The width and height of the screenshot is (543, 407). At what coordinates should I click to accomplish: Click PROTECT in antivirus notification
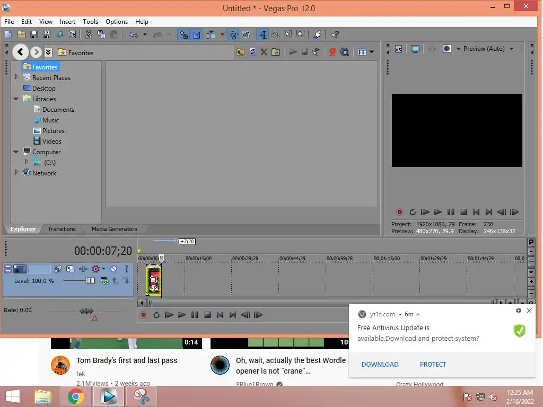click(433, 365)
